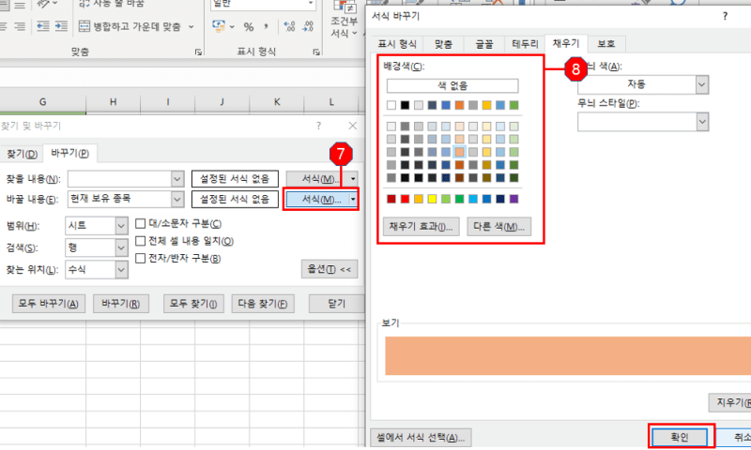Viewport: 751px width, 450px height.
Task: Open the 무늬 색 dropdown showing 자동
Action: [701, 84]
